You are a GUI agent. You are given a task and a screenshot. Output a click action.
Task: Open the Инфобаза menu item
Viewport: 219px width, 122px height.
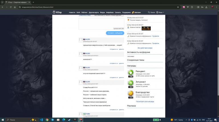110,12
